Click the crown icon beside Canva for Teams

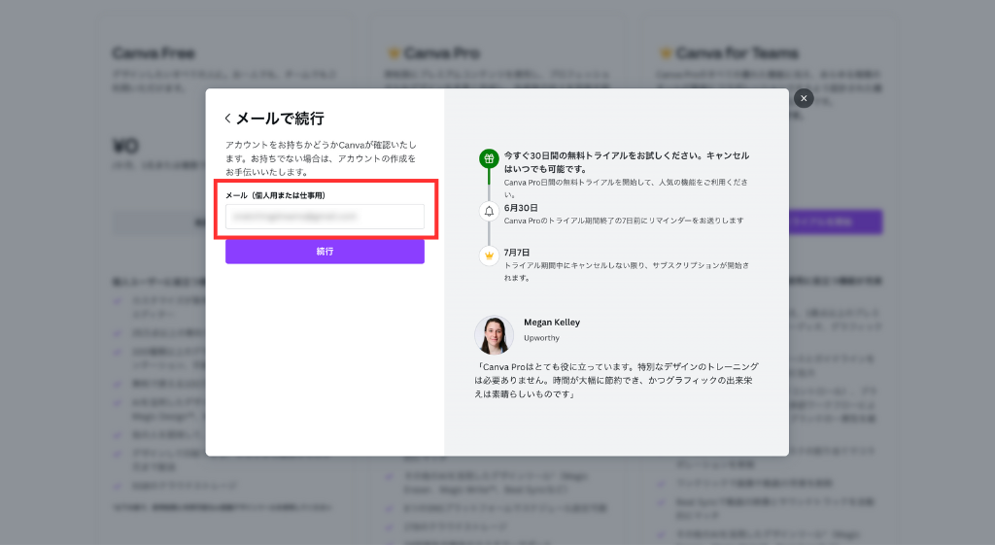666,52
